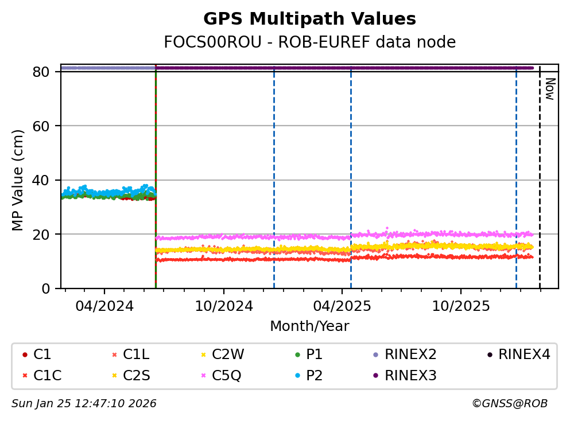The height and width of the screenshot is (421, 570).
Task: Click the 'Now' dashed line label
Action: point(549,89)
